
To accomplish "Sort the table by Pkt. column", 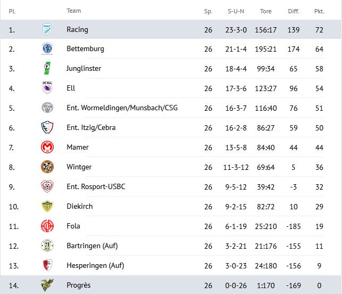I will pyautogui.click(x=319, y=11).
